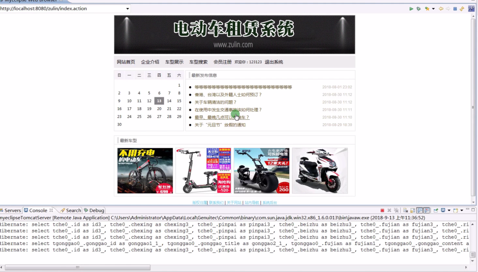Switch to the Search tab
The width and height of the screenshot is (478, 272).
[71, 211]
